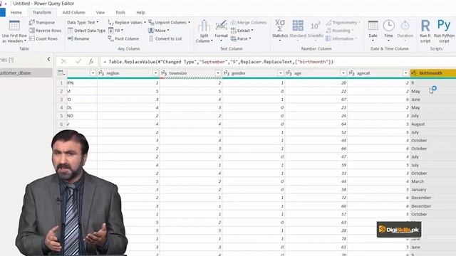Click Rename column button
The height and width of the screenshot is (256, 456).
point(78,38)
